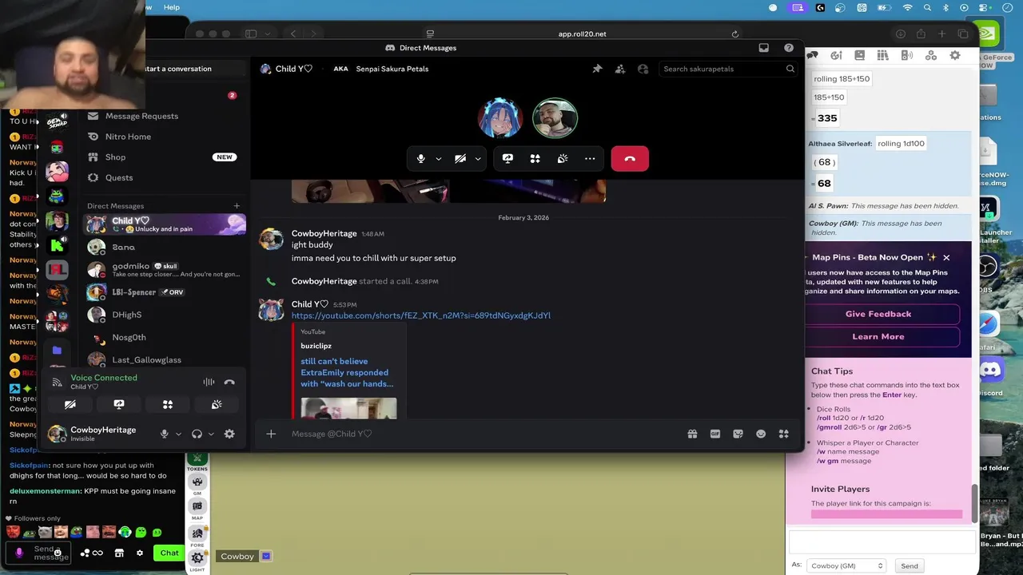Open more options in call controls
1023x575 pixels.
point(590,159)
